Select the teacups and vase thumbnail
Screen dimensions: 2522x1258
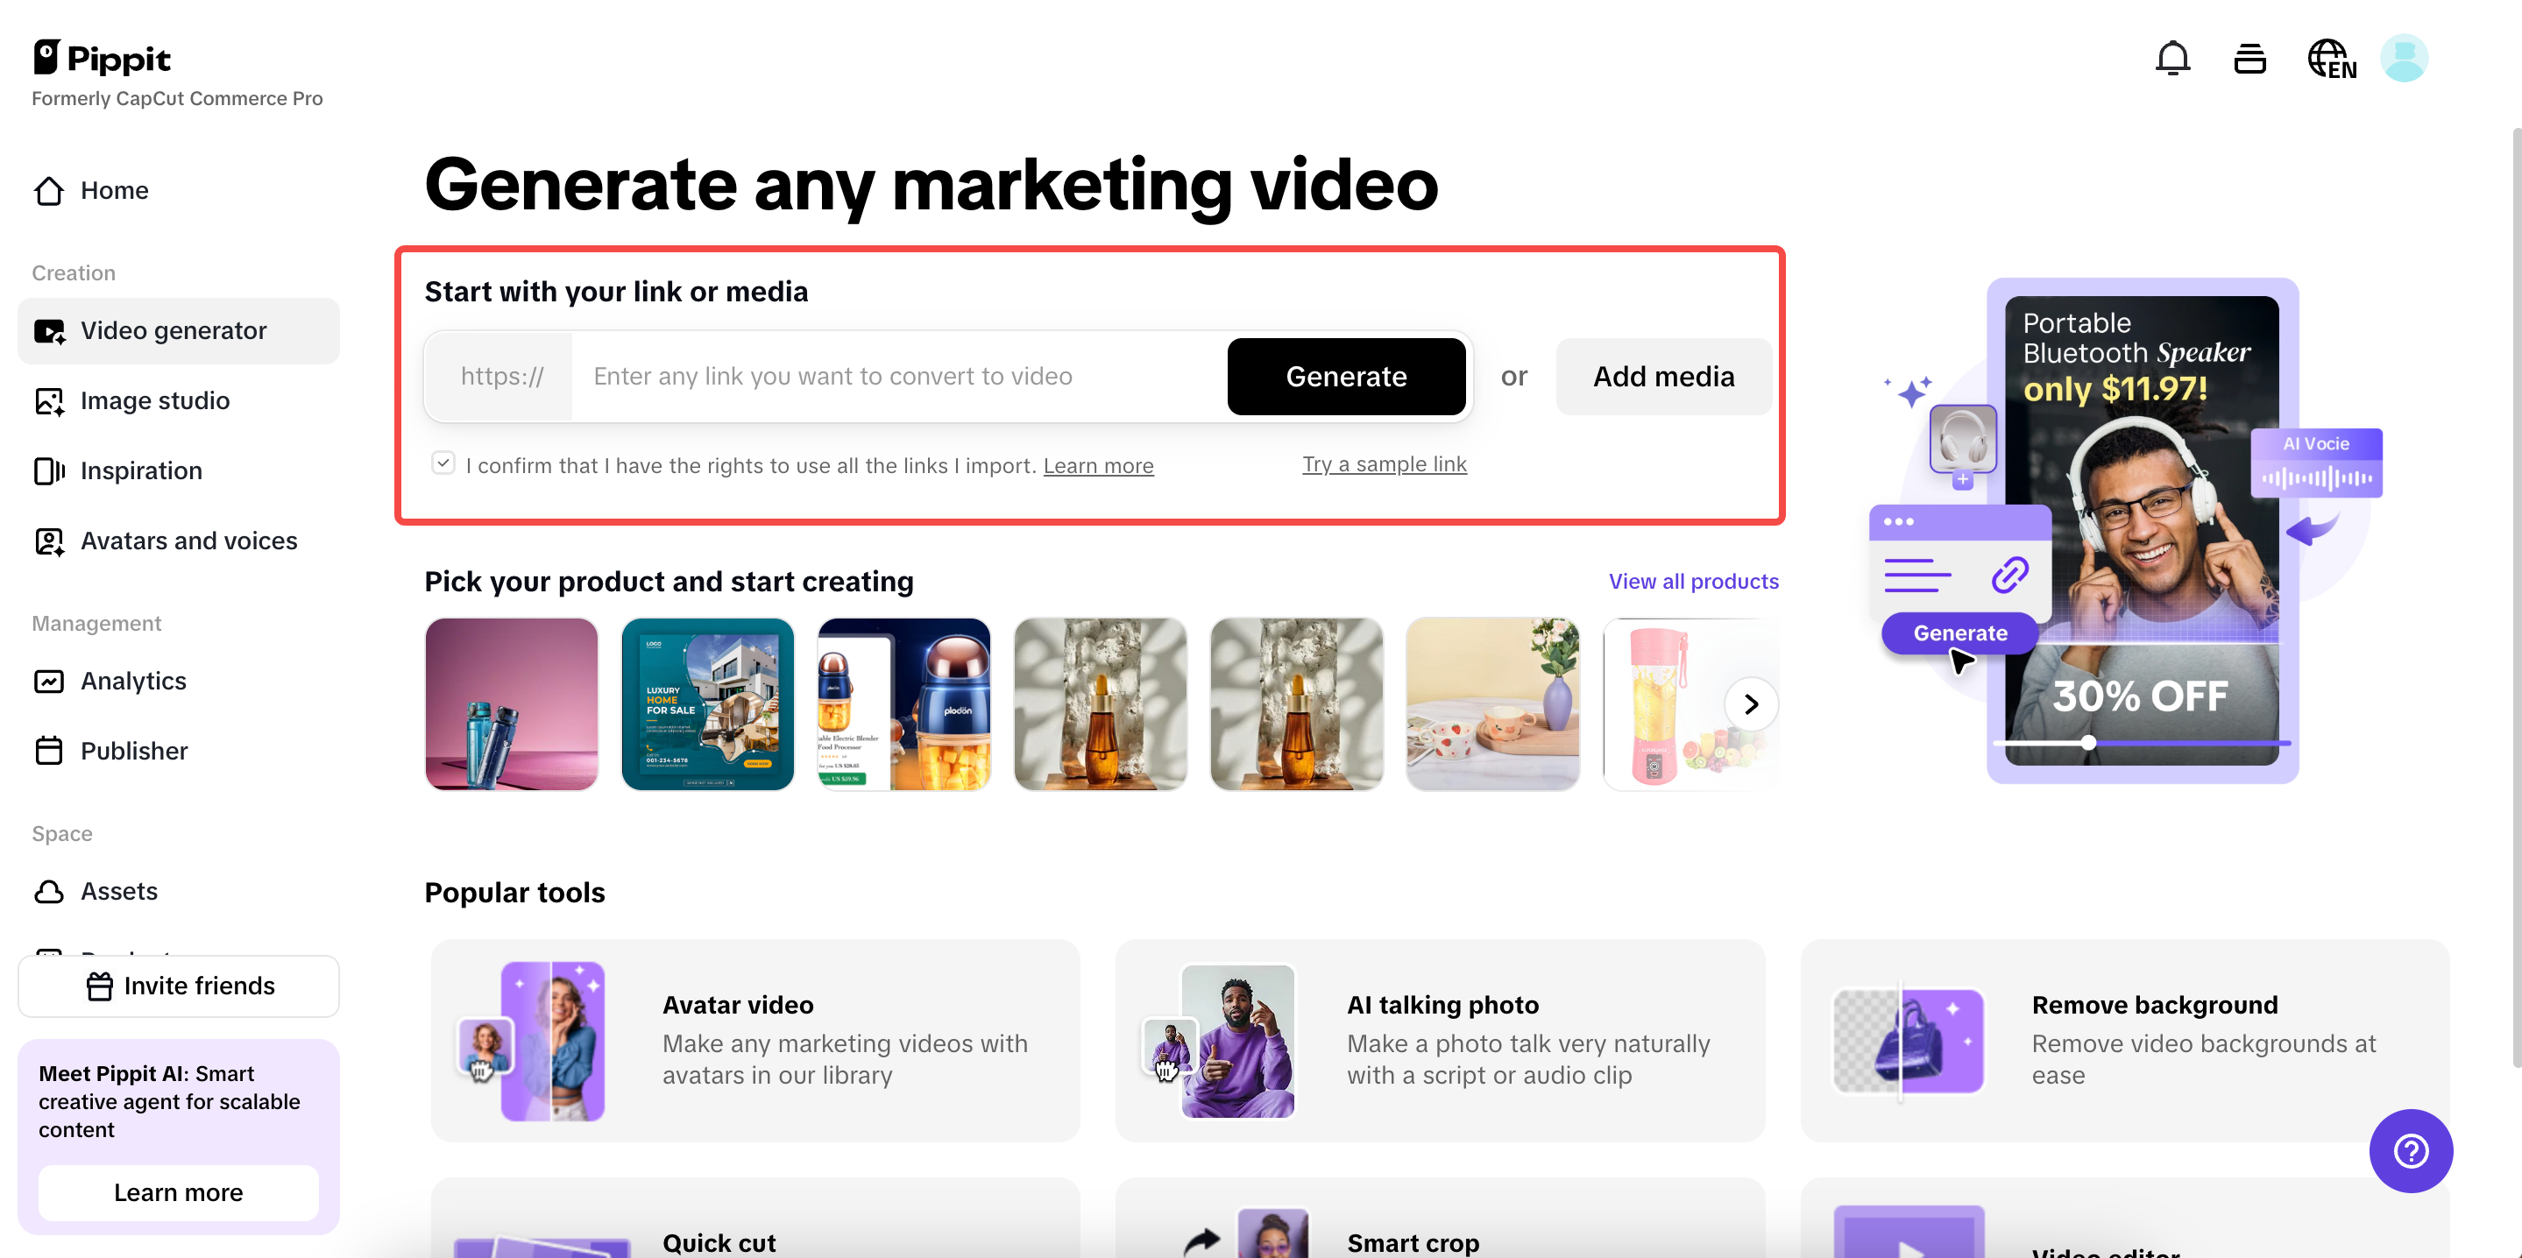pyautogui.click(x=1493, y=703)
